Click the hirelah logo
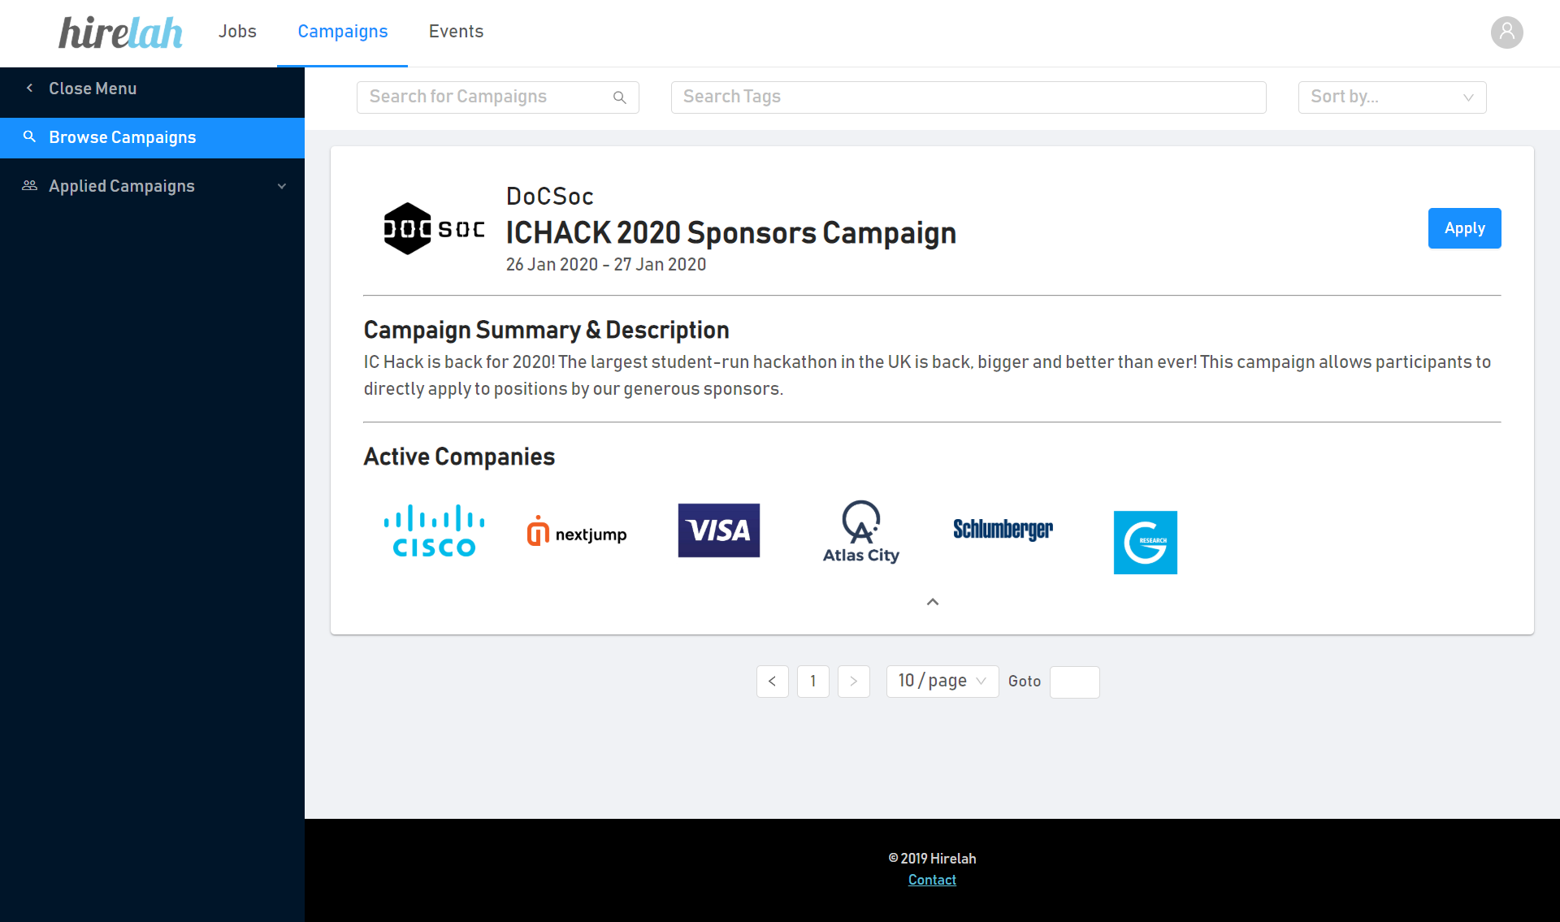The height and width of the screenshot is (922, 1560). [x=120, y=32]
